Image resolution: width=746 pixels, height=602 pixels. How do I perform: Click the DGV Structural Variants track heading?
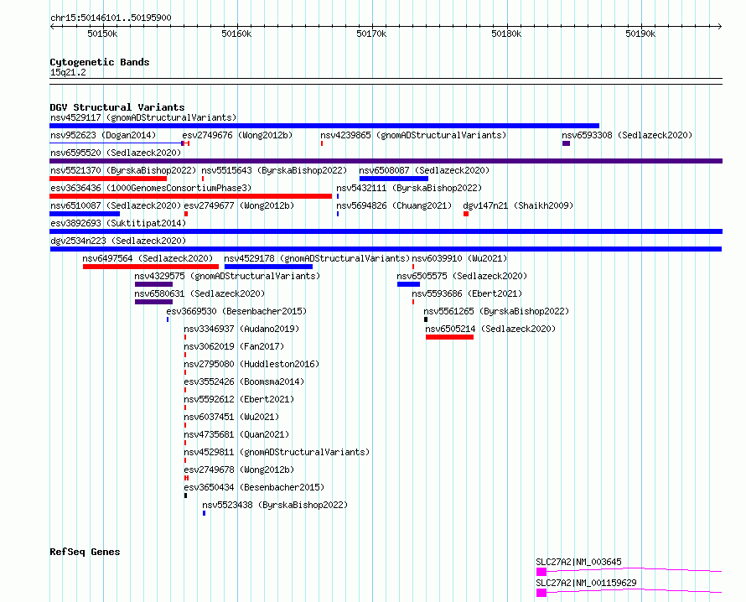tap(117, 107)
